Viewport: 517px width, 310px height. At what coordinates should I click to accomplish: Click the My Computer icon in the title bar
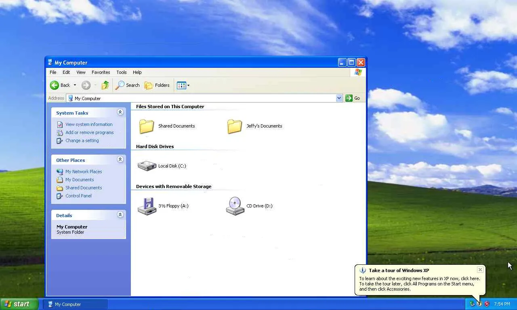pos(50,63)
